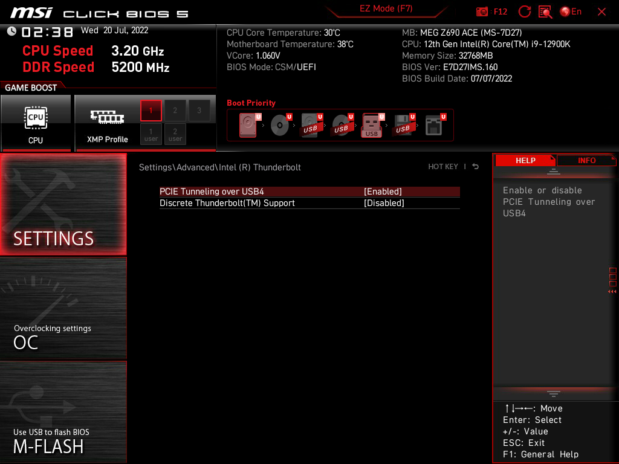Open the SETTINGS section
Image resolution: width=619 pixels, height=464 pixels.
63,204
